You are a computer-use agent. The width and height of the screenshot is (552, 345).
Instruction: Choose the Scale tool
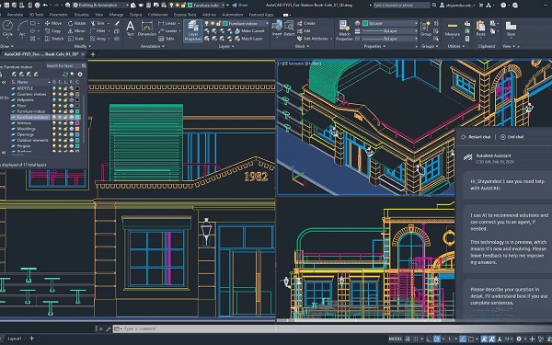[x=75, y=39]
